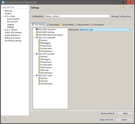135x124 pixels.
Task: Select Assembler Miscellaneous option
Action: coord(47,51)
